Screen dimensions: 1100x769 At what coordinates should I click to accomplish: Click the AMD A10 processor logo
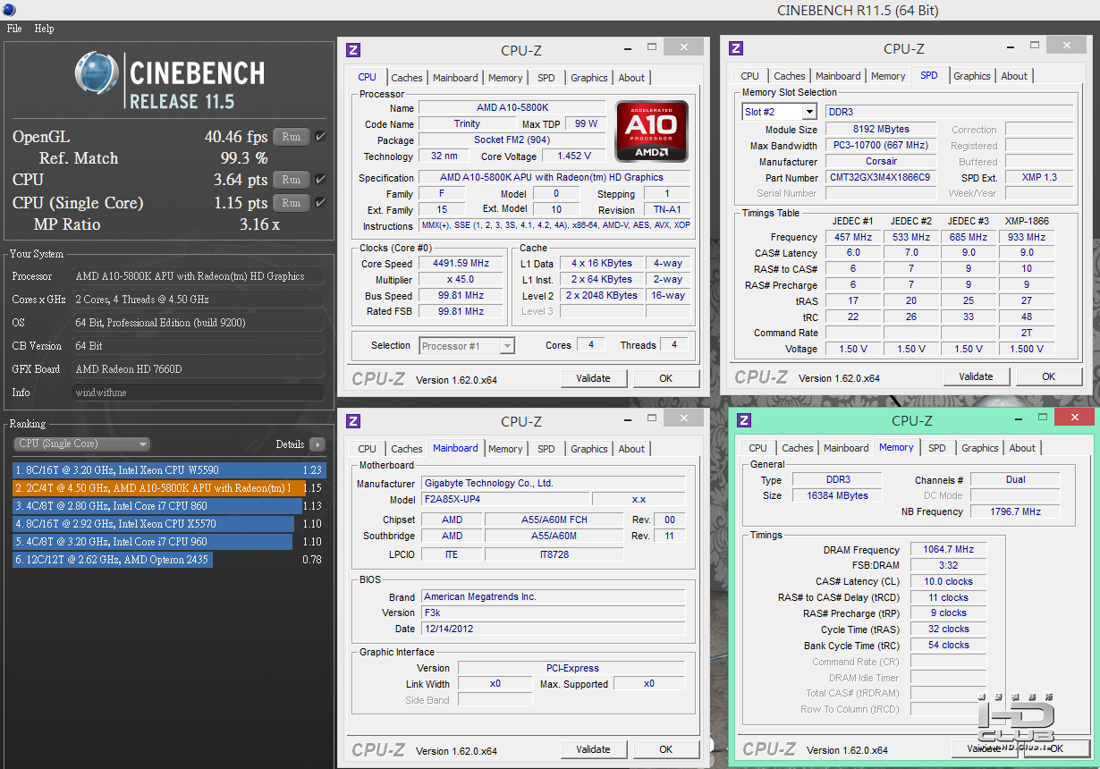tap(652, 131)
